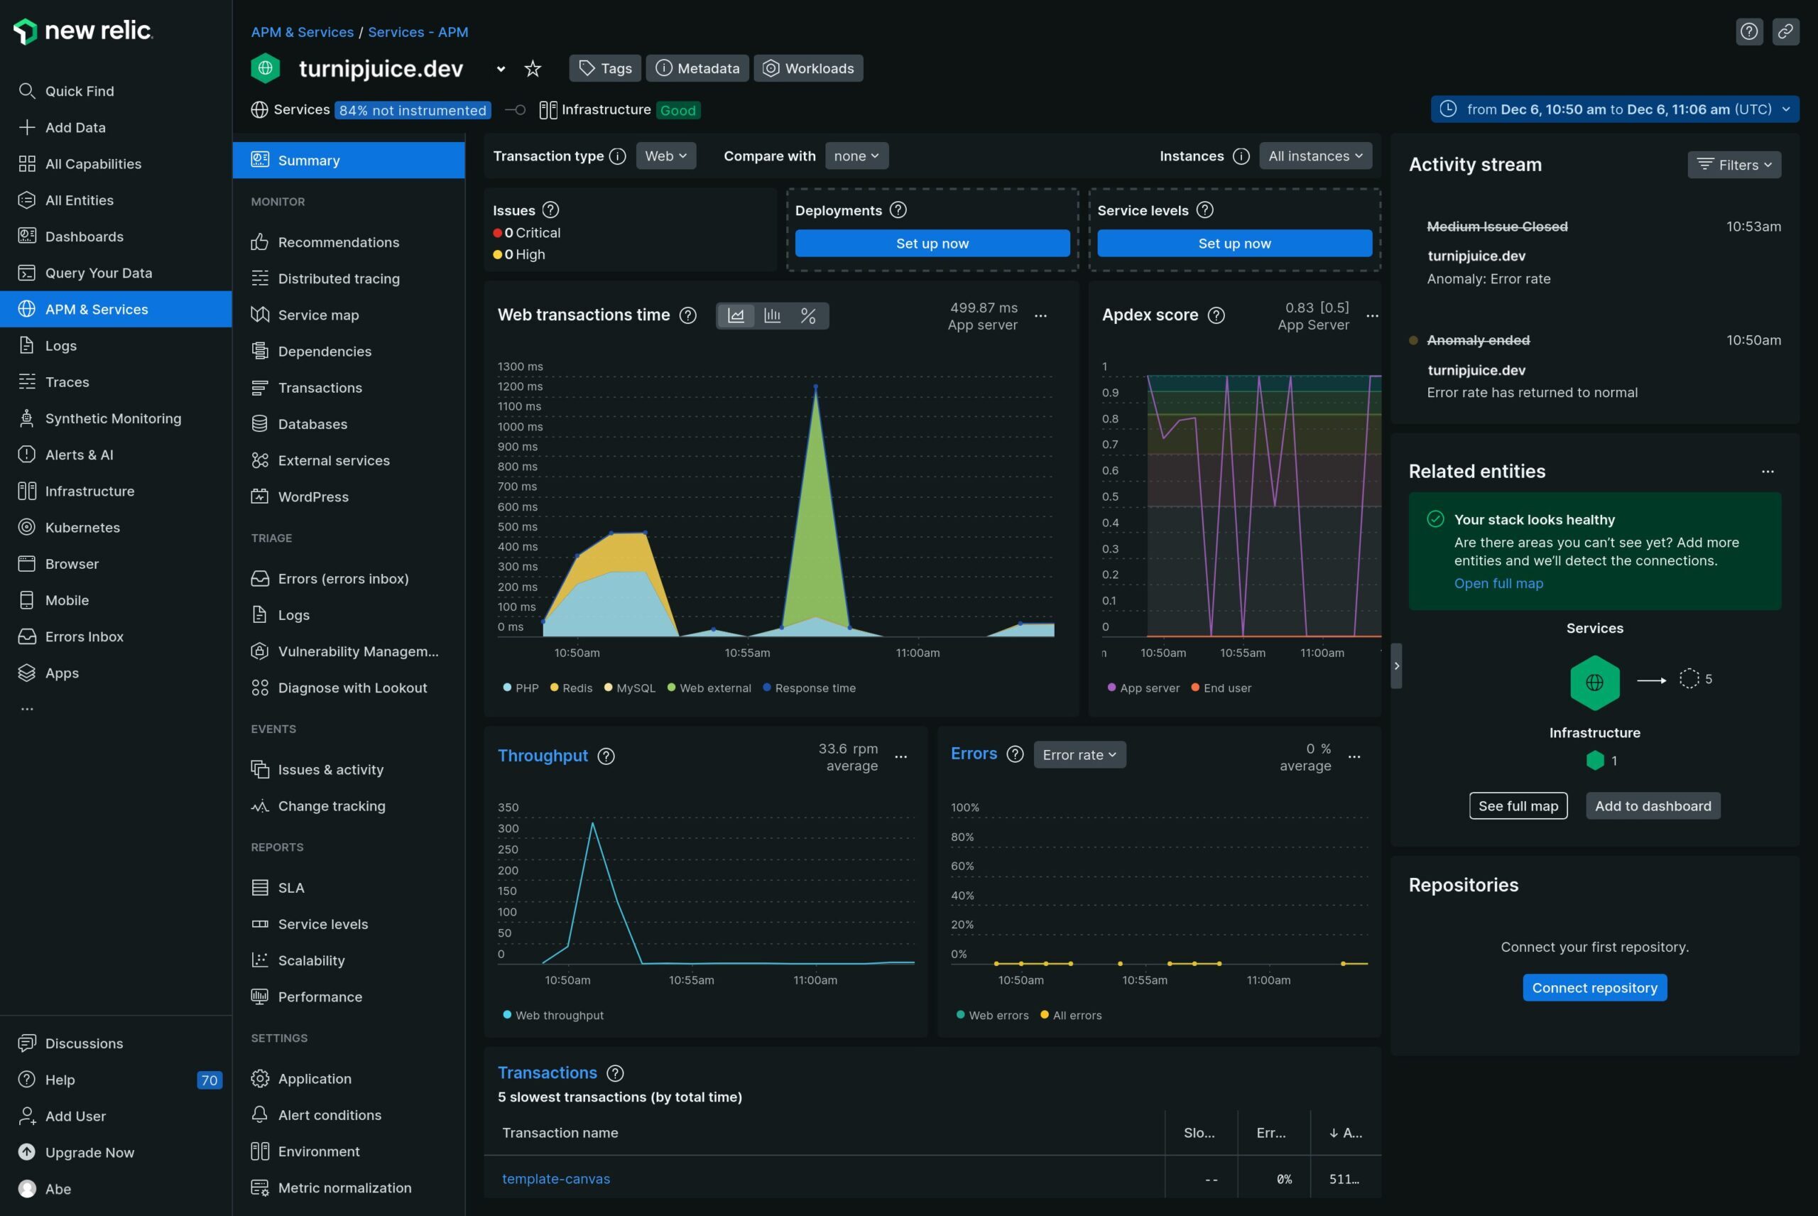The image size is (1818, 1216).
Task: Toggle Error rate dropdown on Errors panel
Action: 1080,754
